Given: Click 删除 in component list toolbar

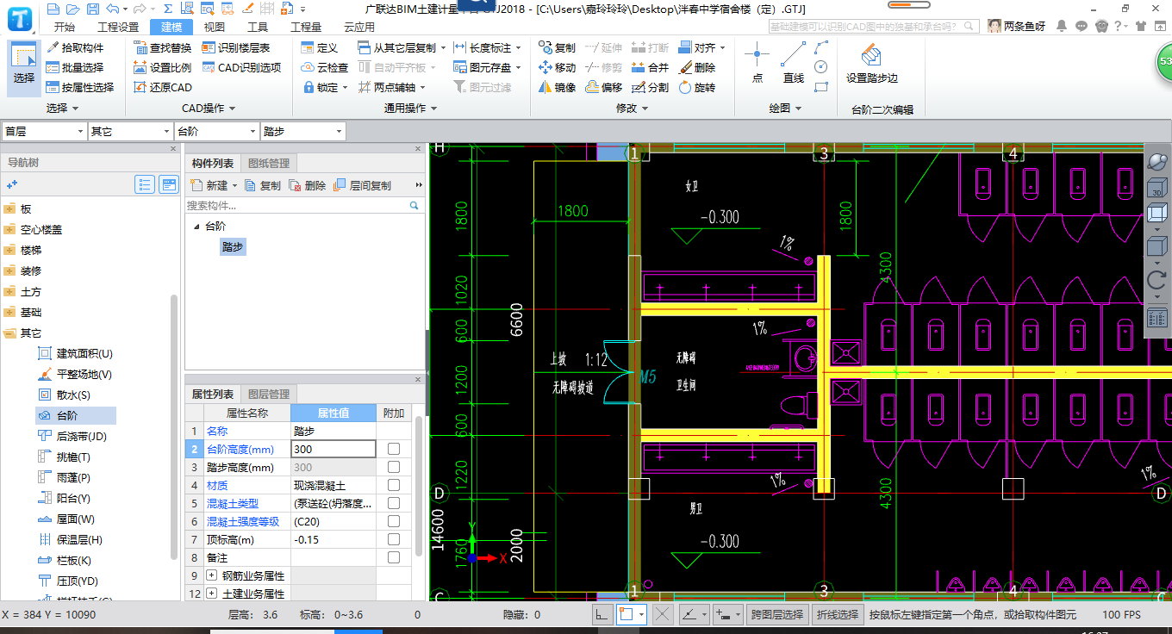Looking at the screenshot, I should (x=307, y=185).
